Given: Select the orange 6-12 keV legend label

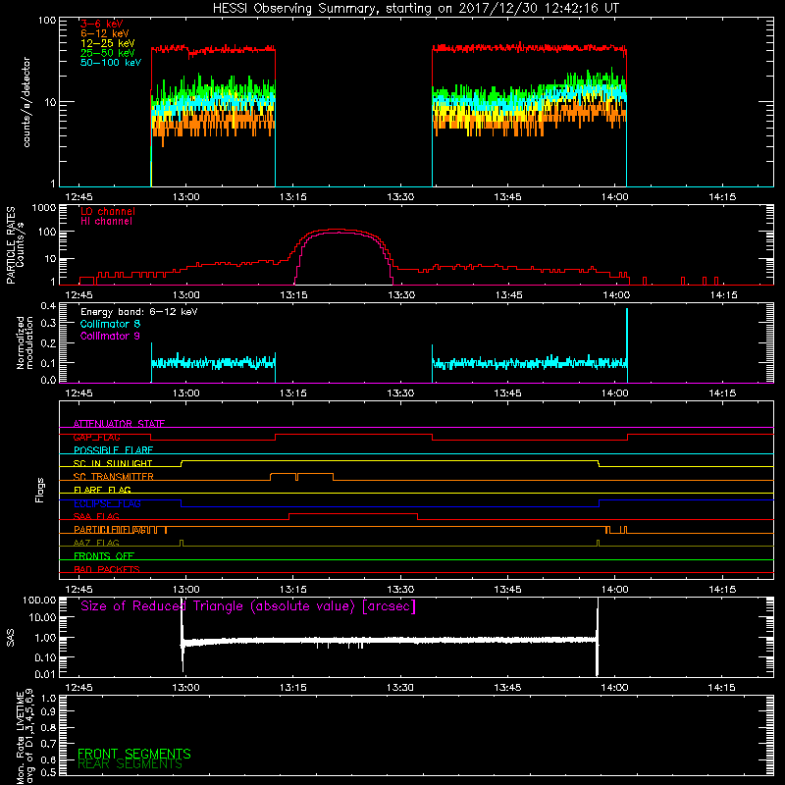Looking at the screenshot, I should (105, 33).
